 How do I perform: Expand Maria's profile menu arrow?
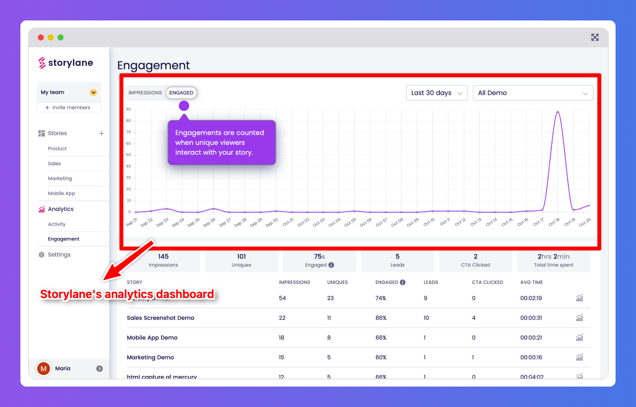[x=99, y=368]
